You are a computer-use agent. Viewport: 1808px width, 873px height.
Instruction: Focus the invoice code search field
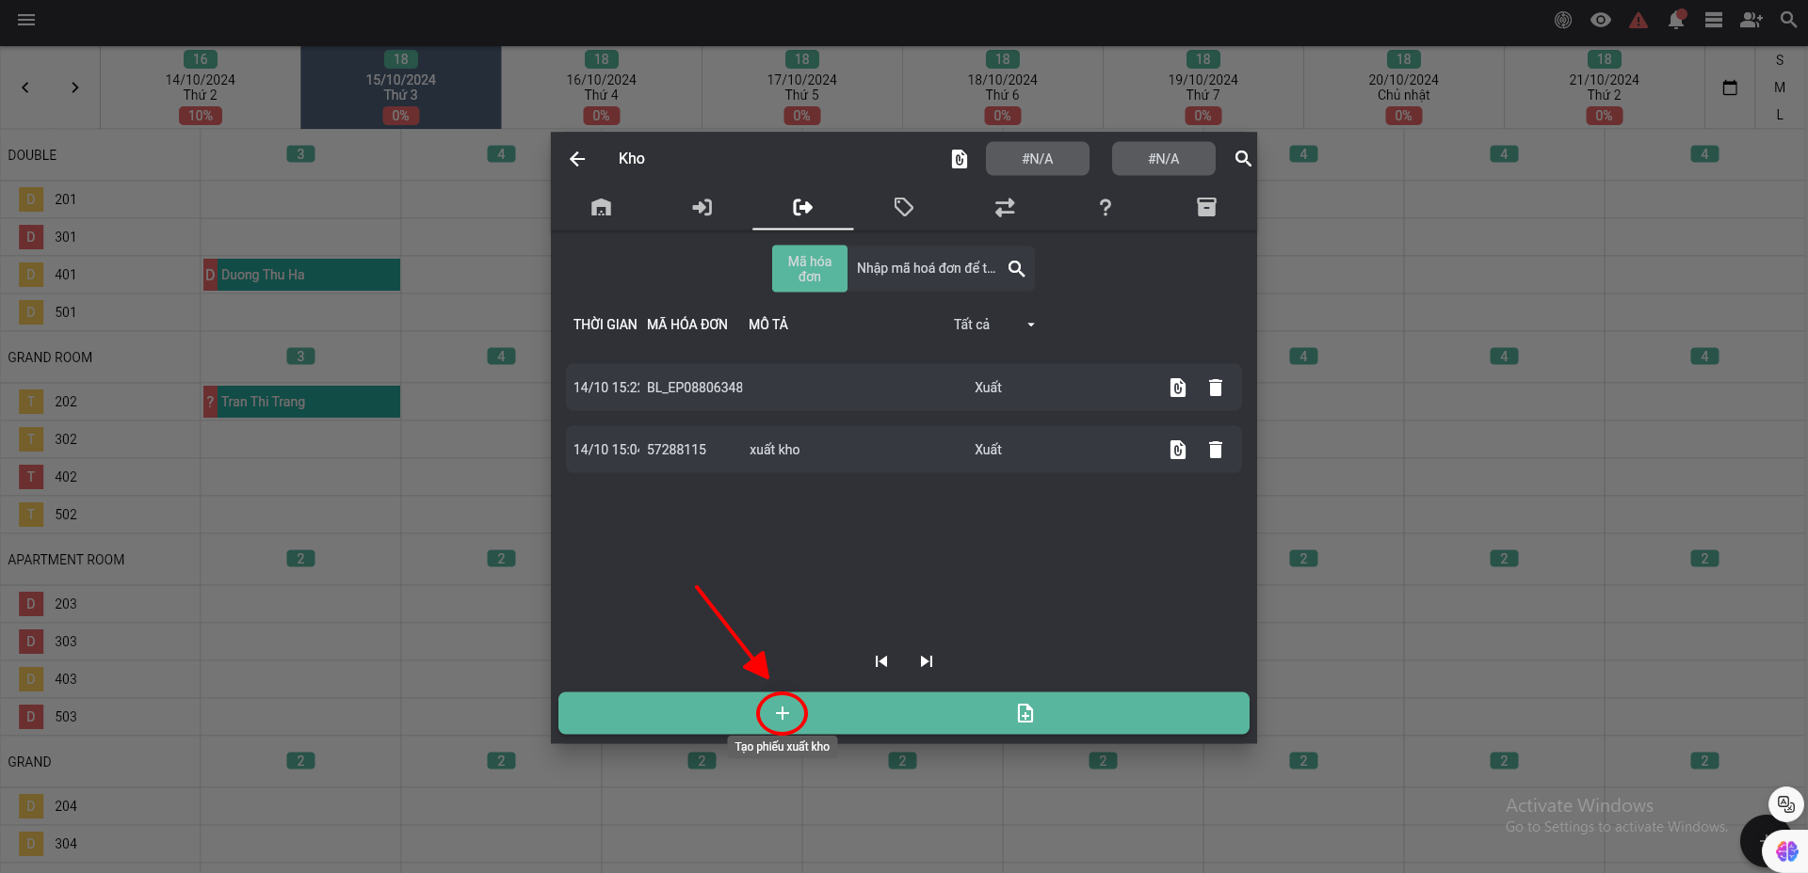point(926,269)
